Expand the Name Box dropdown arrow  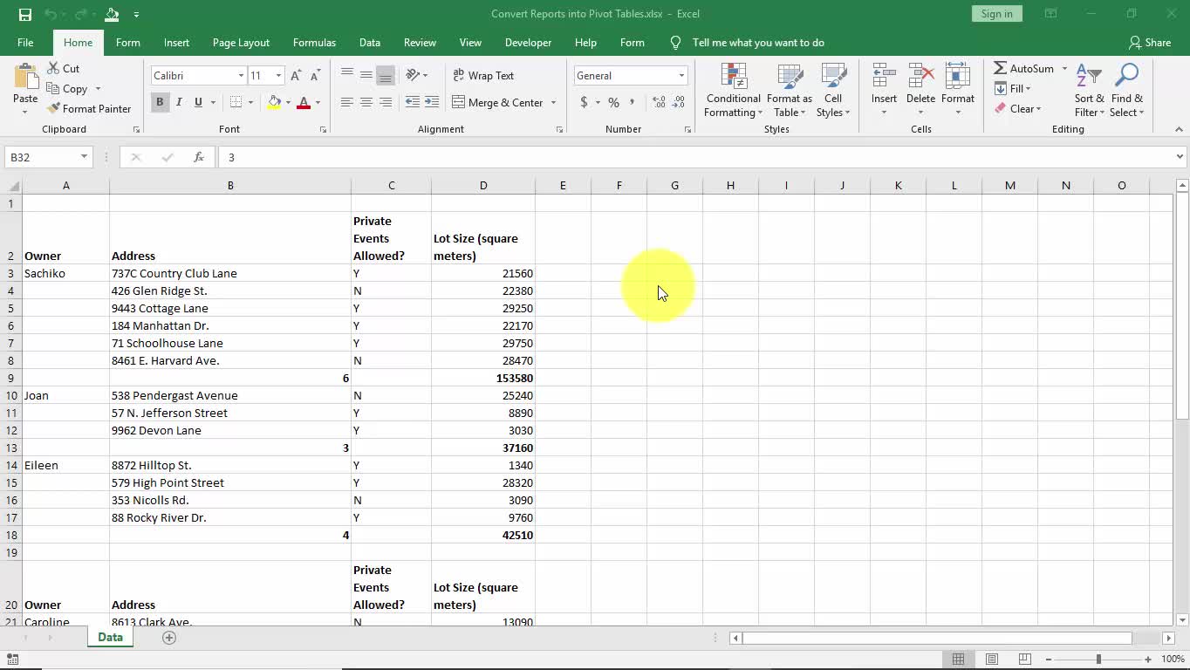(84, 157)
